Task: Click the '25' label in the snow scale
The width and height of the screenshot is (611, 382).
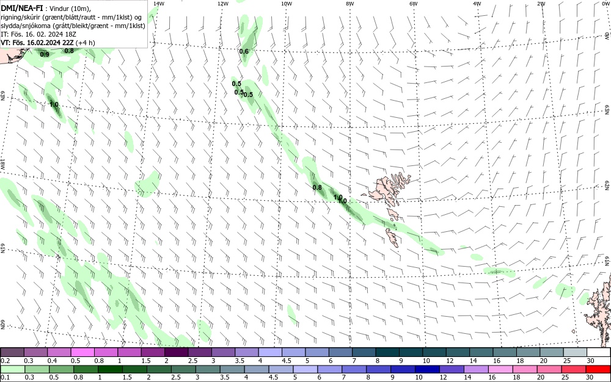Action: 567,361
